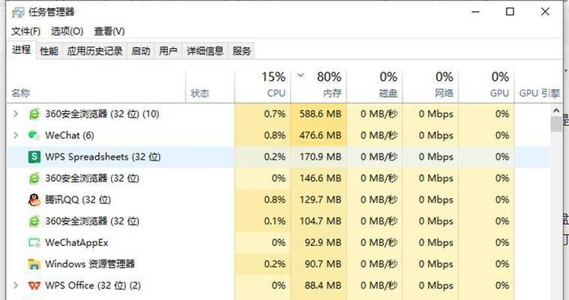This screenshot has width=569, height=300.
Task: Switch to the 启动 tab
Action: 141,51
